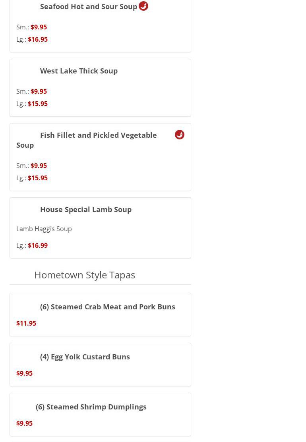Choose the small $9.95 West Lake Thick Soup

pos(39,91)
